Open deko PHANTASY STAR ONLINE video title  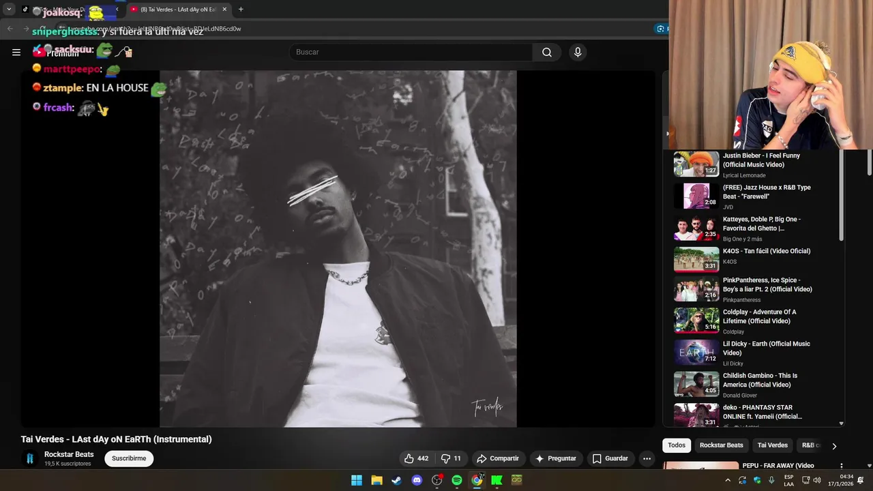[x=763, y=412]
